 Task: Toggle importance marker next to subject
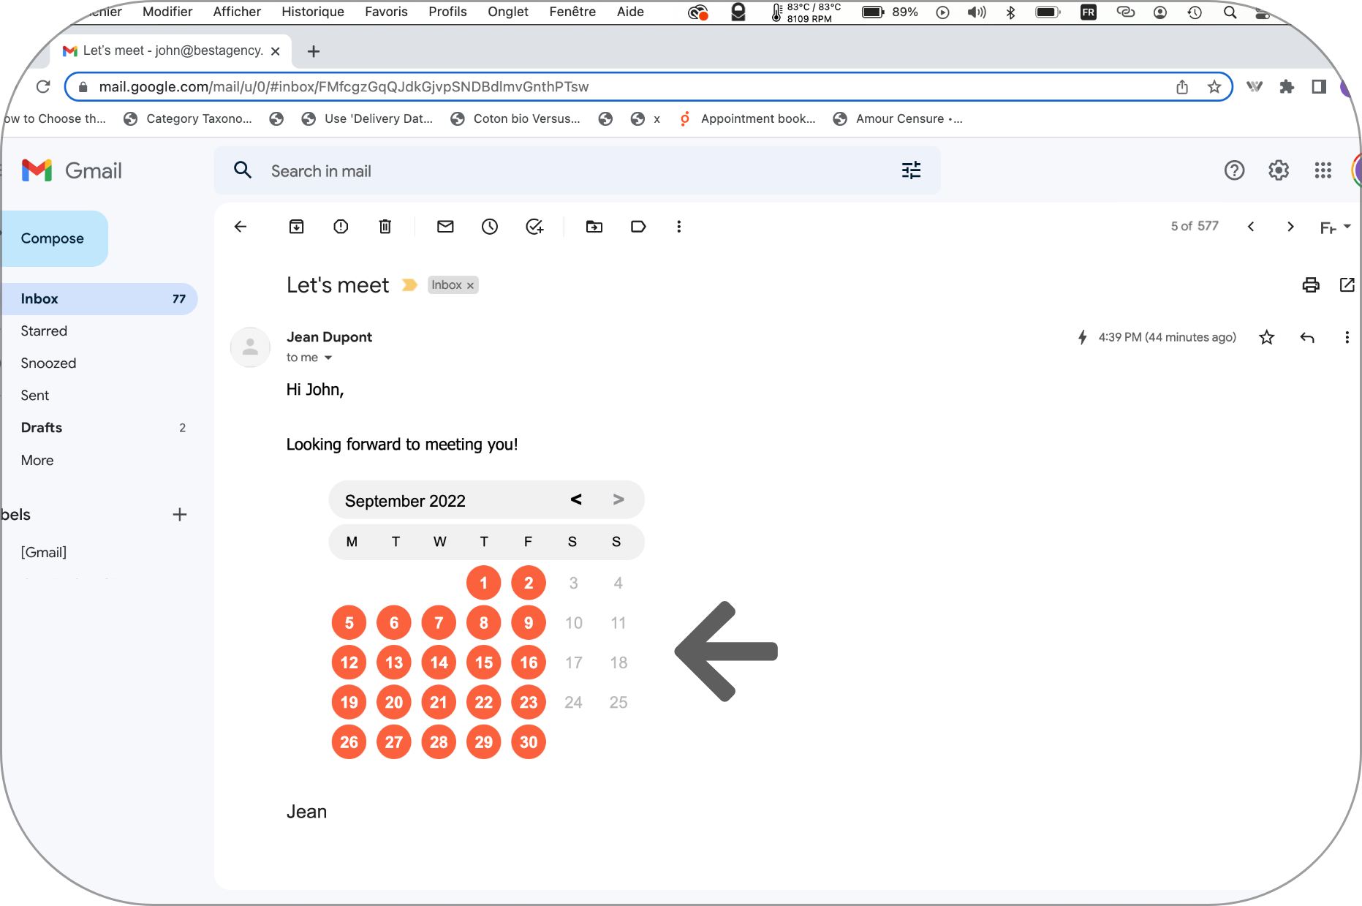pos(409,285)
